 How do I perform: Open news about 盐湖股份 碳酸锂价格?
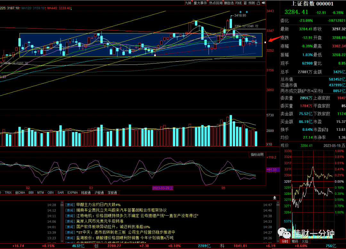coord(125,238)
